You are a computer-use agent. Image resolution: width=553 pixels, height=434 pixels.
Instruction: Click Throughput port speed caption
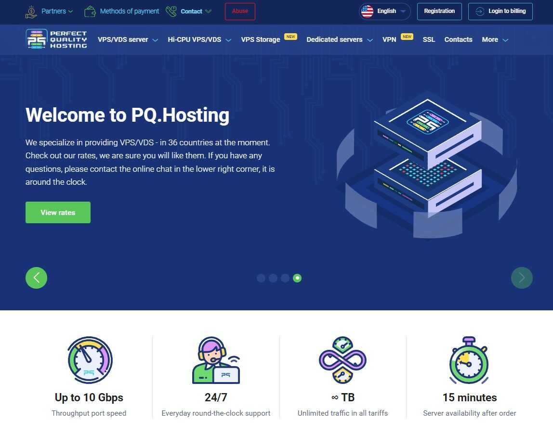coord(89,413)
